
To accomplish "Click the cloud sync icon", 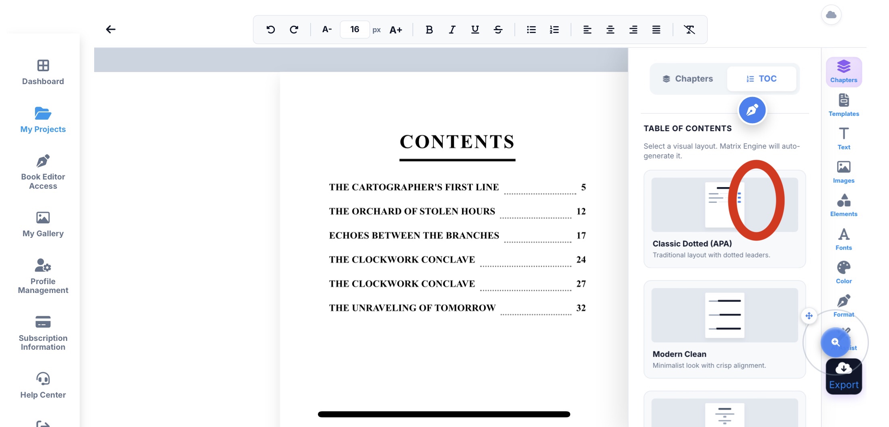I will click(831, 15).
